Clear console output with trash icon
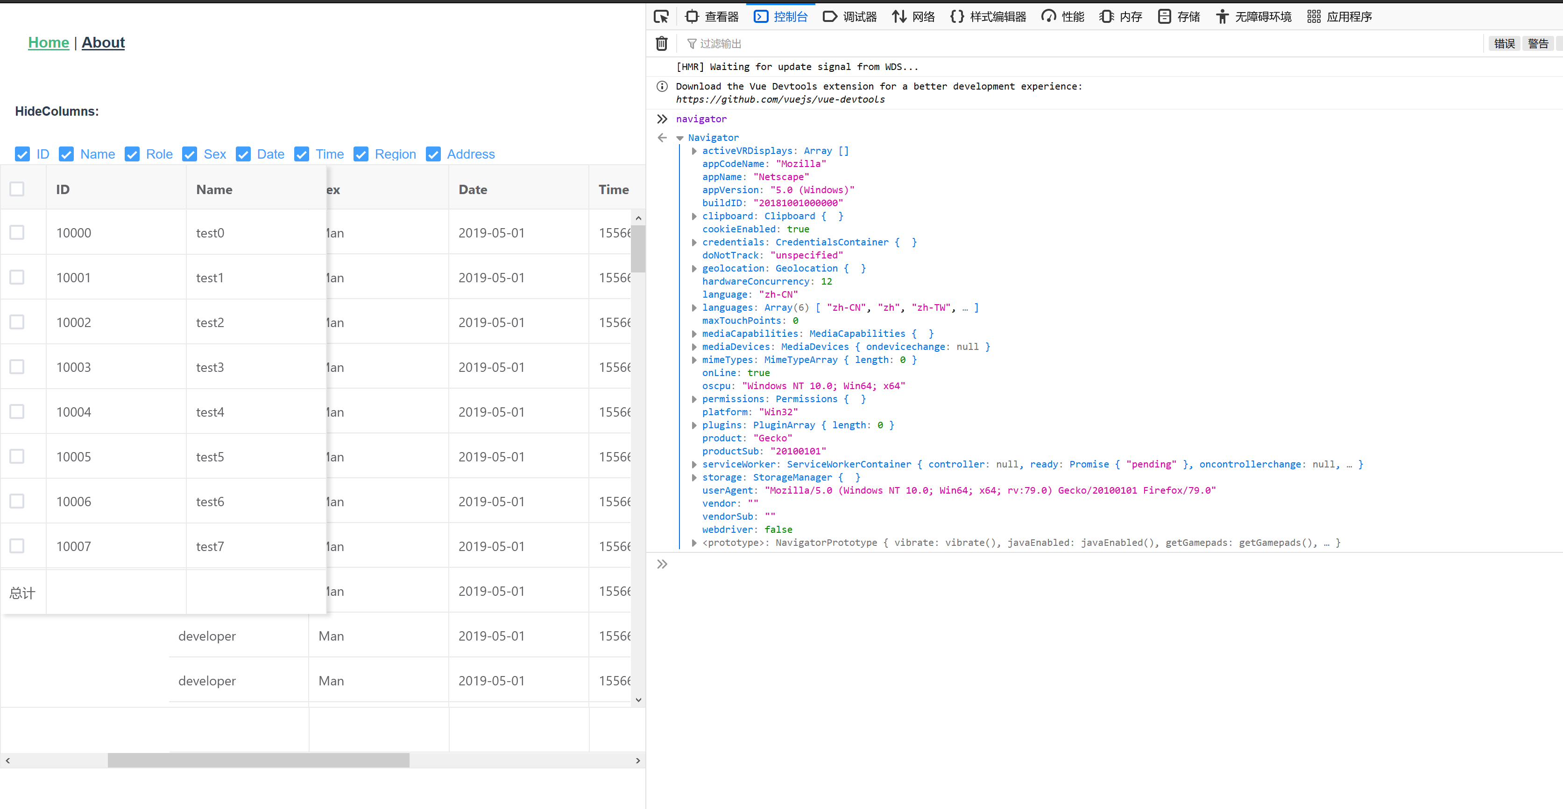Viewport: 1563px width, 809px height. point(661,44)
